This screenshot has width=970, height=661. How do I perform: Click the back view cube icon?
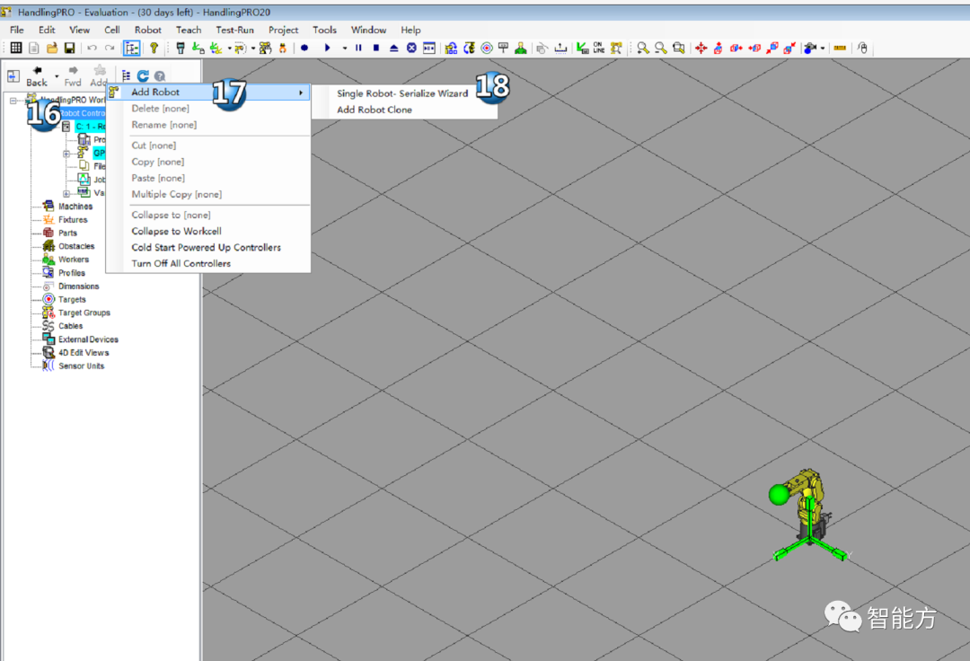[789, 48]
